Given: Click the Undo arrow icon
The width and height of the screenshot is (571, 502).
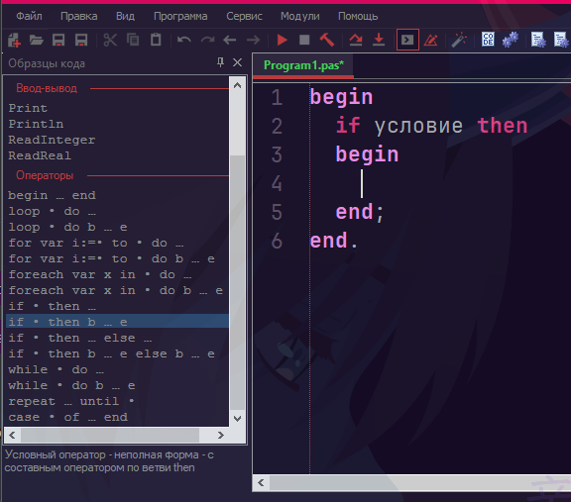Looking at the screenshot, I should pyautogui.click(x=184, y=40).
